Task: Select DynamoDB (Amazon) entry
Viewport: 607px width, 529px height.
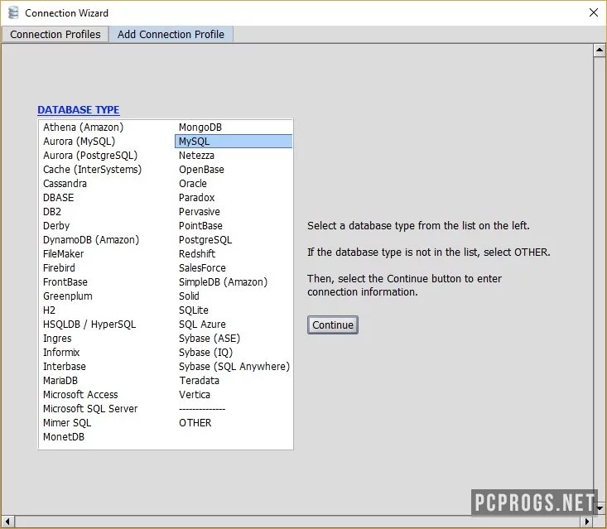Action: (91, 240)
